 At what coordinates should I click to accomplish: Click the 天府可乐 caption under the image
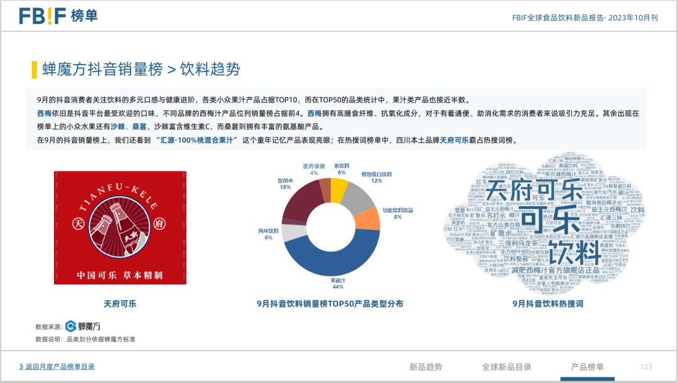(120, 304)
